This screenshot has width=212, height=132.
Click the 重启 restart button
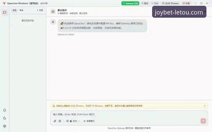[x=145, y=3]
